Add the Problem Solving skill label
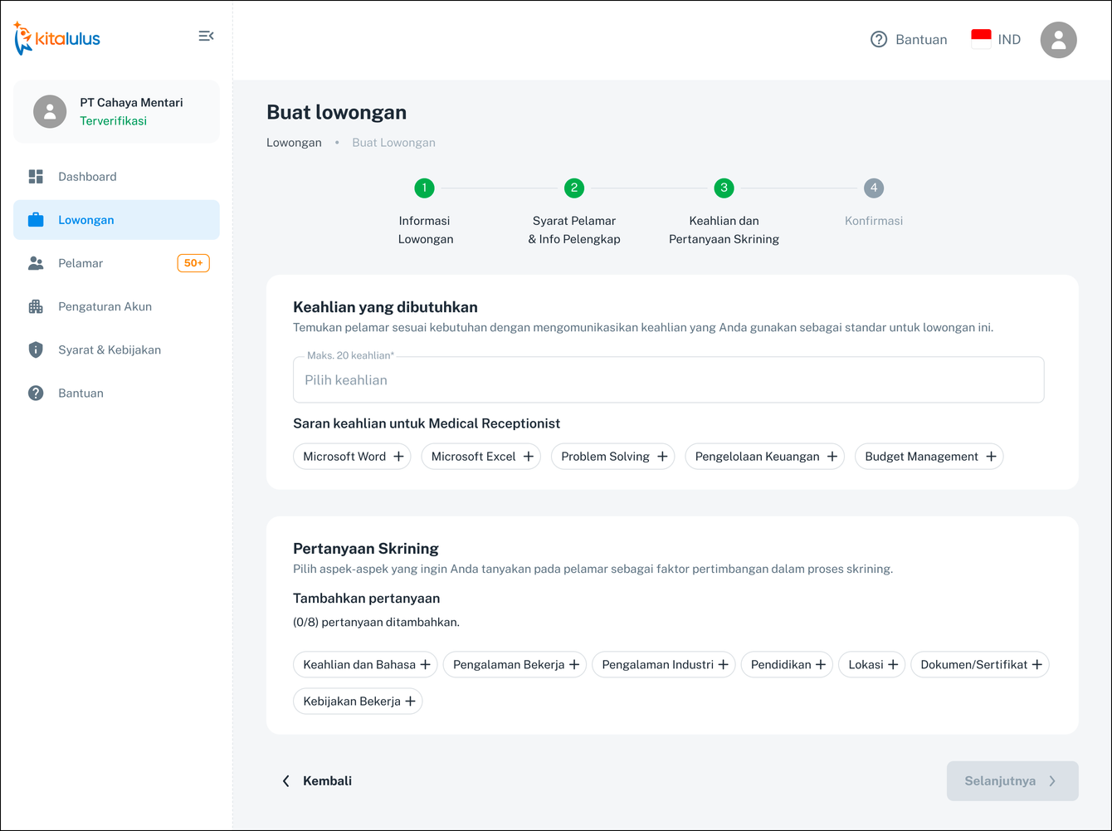1112x831 pixels. [605, 457]
